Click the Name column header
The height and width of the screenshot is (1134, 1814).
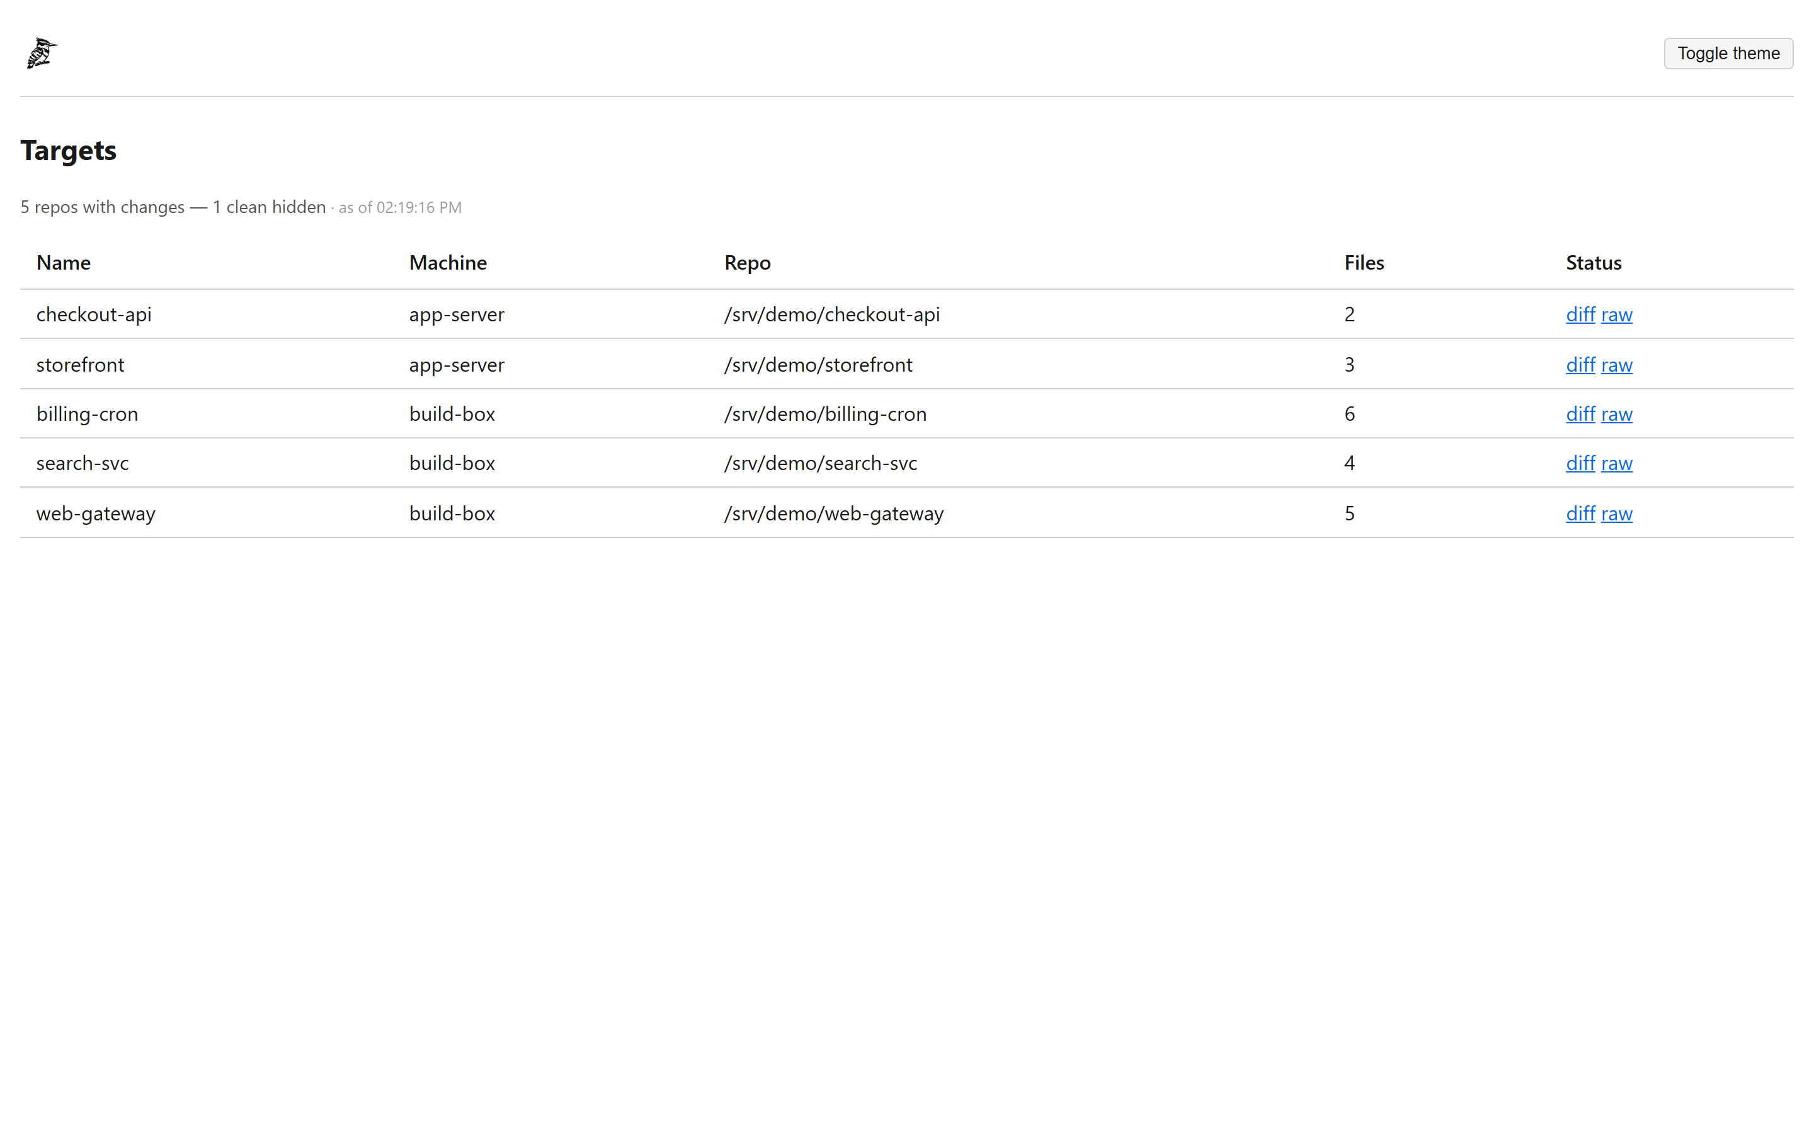(x=64, y=263)
